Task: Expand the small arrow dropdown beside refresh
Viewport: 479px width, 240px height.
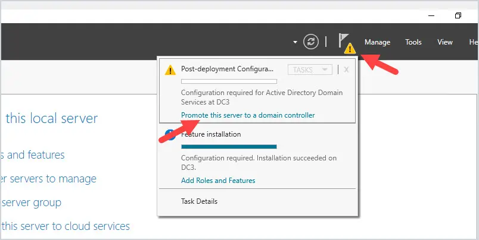Action: tap(295, 42)
